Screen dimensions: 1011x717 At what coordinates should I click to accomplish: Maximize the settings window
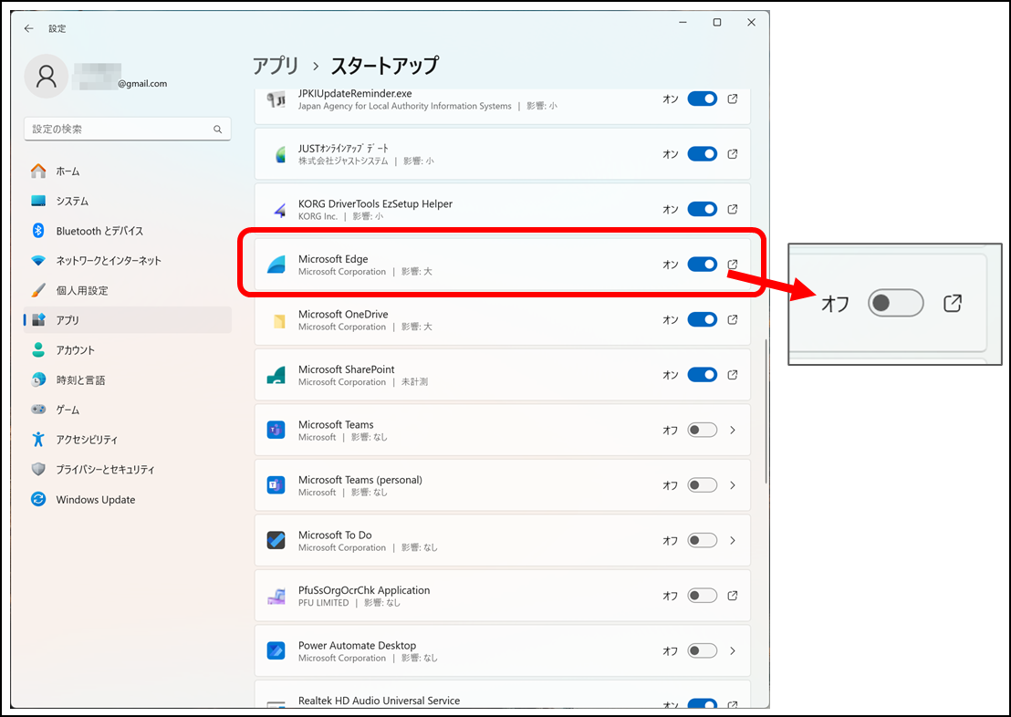click(717, 23)
